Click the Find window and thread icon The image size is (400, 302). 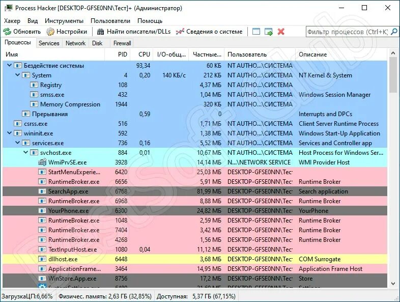(x=269, y=32)
